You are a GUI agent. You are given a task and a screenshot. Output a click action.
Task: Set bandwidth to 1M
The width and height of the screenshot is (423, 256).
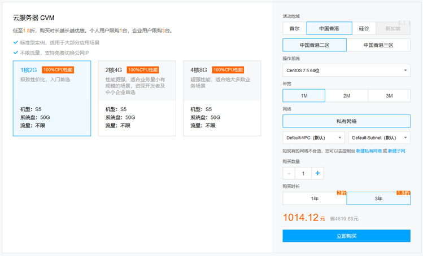(304, 96)
